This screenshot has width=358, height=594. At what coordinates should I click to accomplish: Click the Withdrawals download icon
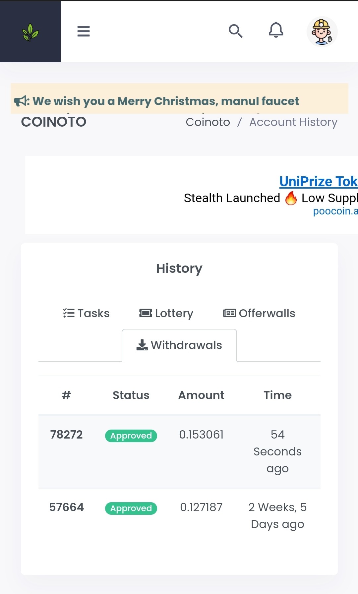click(x=142, y=345)
